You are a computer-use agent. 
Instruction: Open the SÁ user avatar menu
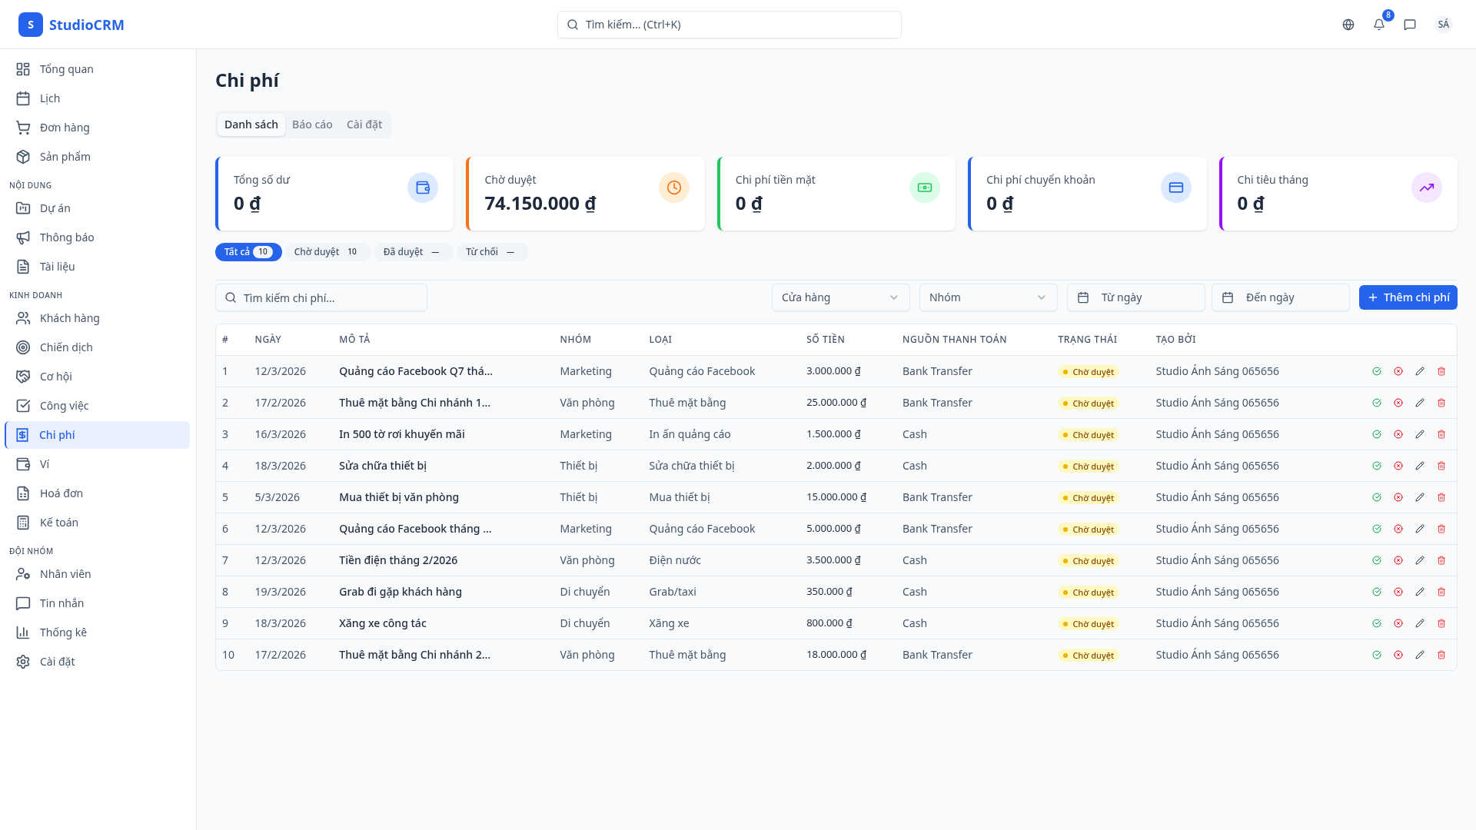tap(1443, 25)
